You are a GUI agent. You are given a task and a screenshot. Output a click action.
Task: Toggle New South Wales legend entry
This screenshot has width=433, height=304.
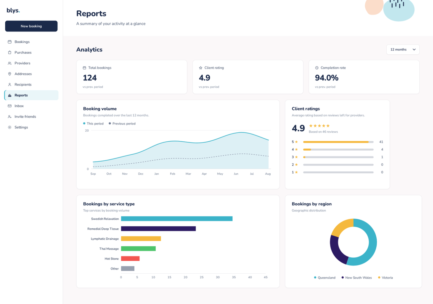[356, 278]
